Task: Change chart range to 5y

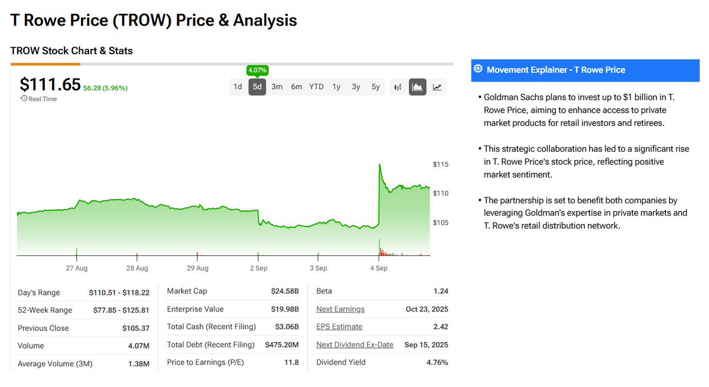Action: 376,87
